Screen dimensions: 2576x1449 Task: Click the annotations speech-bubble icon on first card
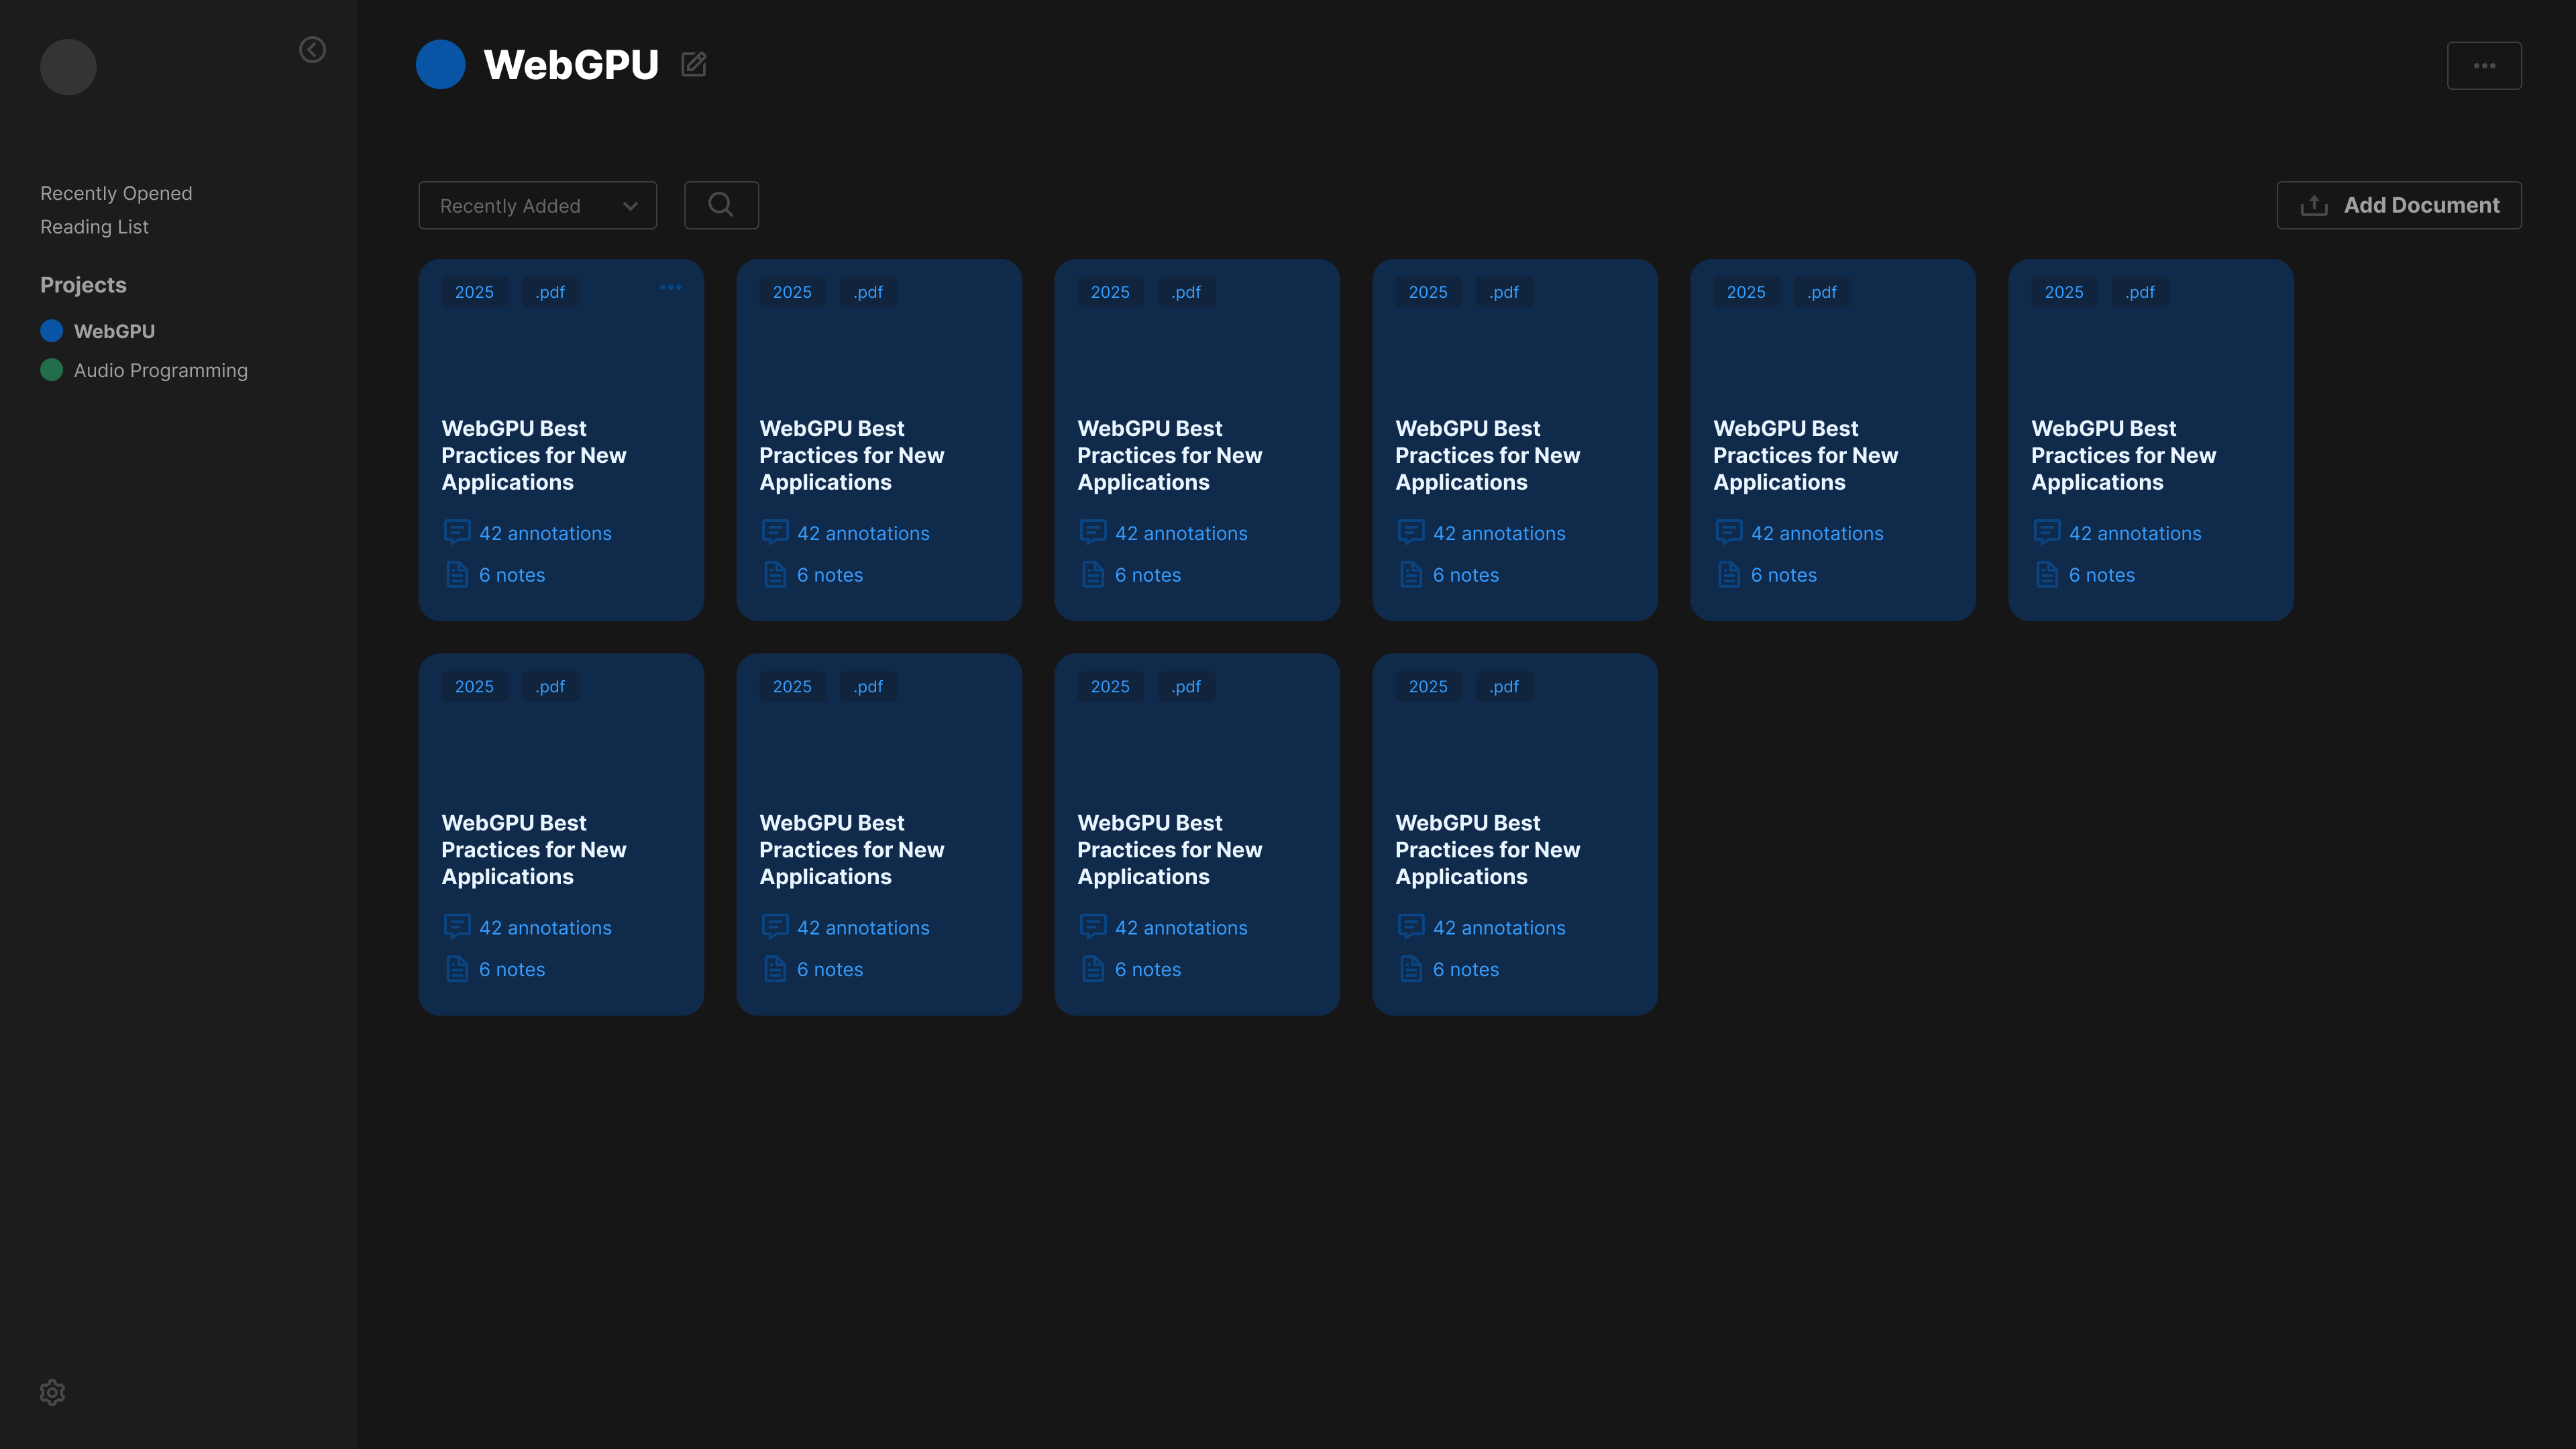(458, 532)
